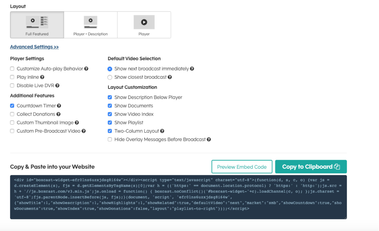Image resolution: width=379 pixels, height=231 pixels.
Task: Click the help icon beside Play Inline
Action: tap(42, 77)
